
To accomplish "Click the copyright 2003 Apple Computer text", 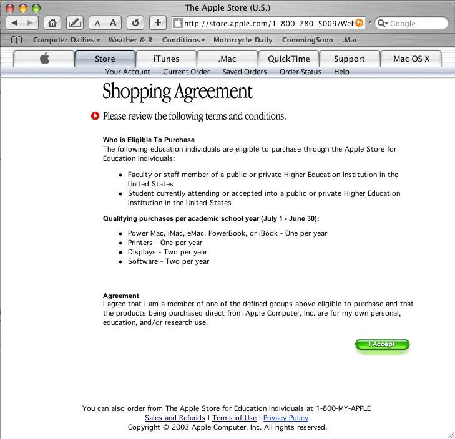I will 227,427.
